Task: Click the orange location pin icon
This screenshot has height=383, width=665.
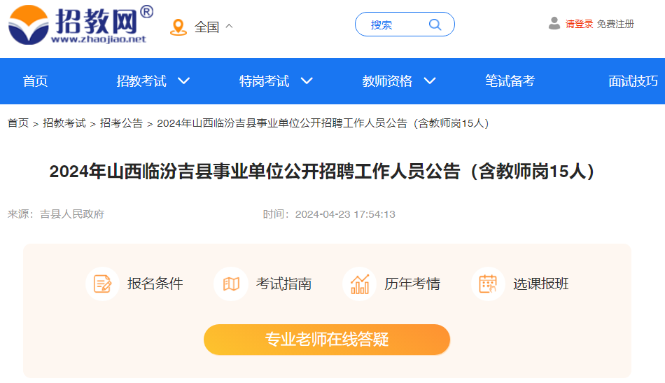Action: point(178,27)
